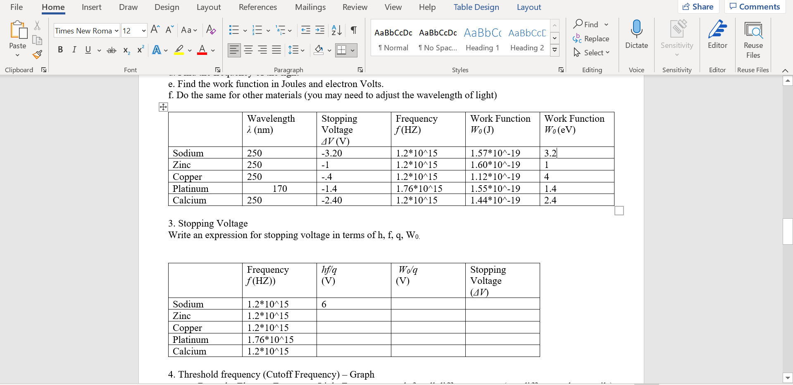
Task: Shrink font size with the smaller A icon
Action: click(x=169, y=29)
